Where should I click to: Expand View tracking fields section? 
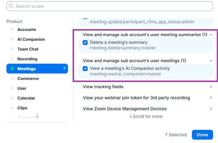[211, 87]
